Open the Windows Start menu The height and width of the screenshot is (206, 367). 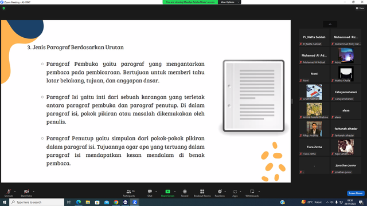pos(5,202)
